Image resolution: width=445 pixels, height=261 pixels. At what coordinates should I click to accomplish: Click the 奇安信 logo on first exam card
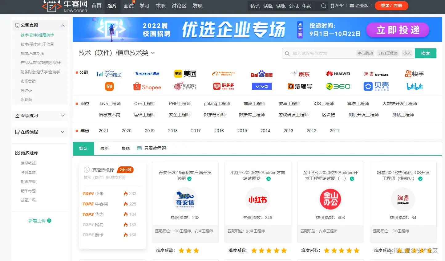[185, 199]
